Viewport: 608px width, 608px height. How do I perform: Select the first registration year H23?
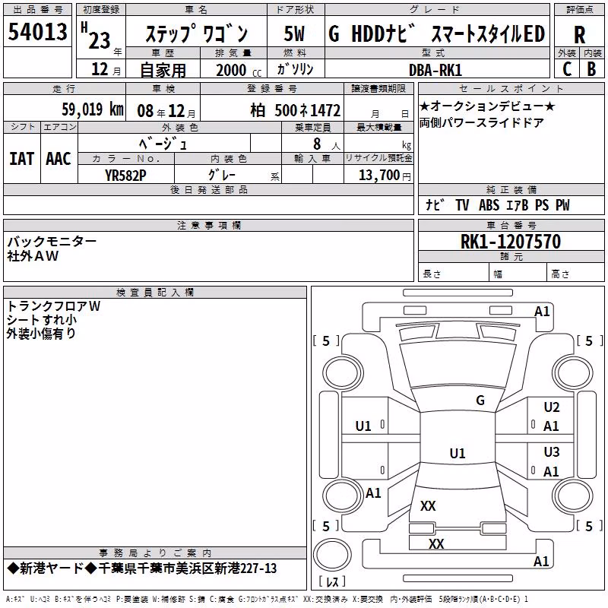click(x=96, y=36)
